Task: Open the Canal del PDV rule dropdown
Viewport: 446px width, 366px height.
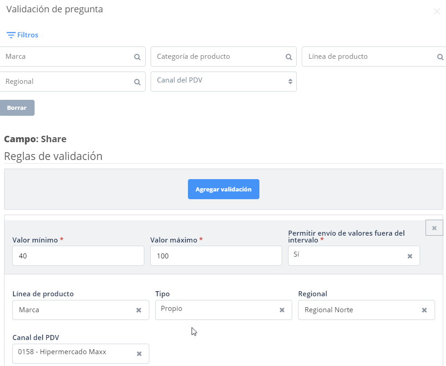Action: tap(73, 353)
